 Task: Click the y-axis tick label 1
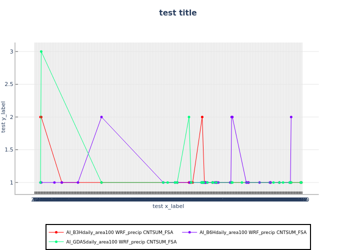click(x=11, y=182)
